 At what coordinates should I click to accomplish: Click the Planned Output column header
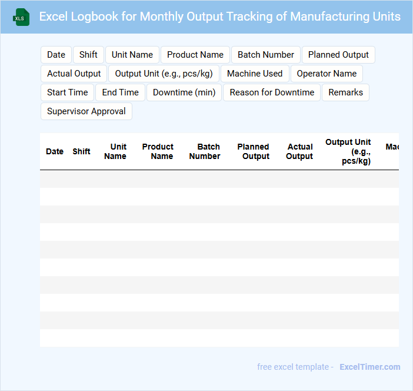click(x=253, y=151)
